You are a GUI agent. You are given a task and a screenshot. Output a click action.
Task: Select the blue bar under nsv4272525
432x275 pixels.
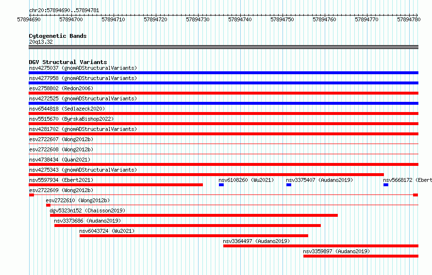click(x=223, y=103)
